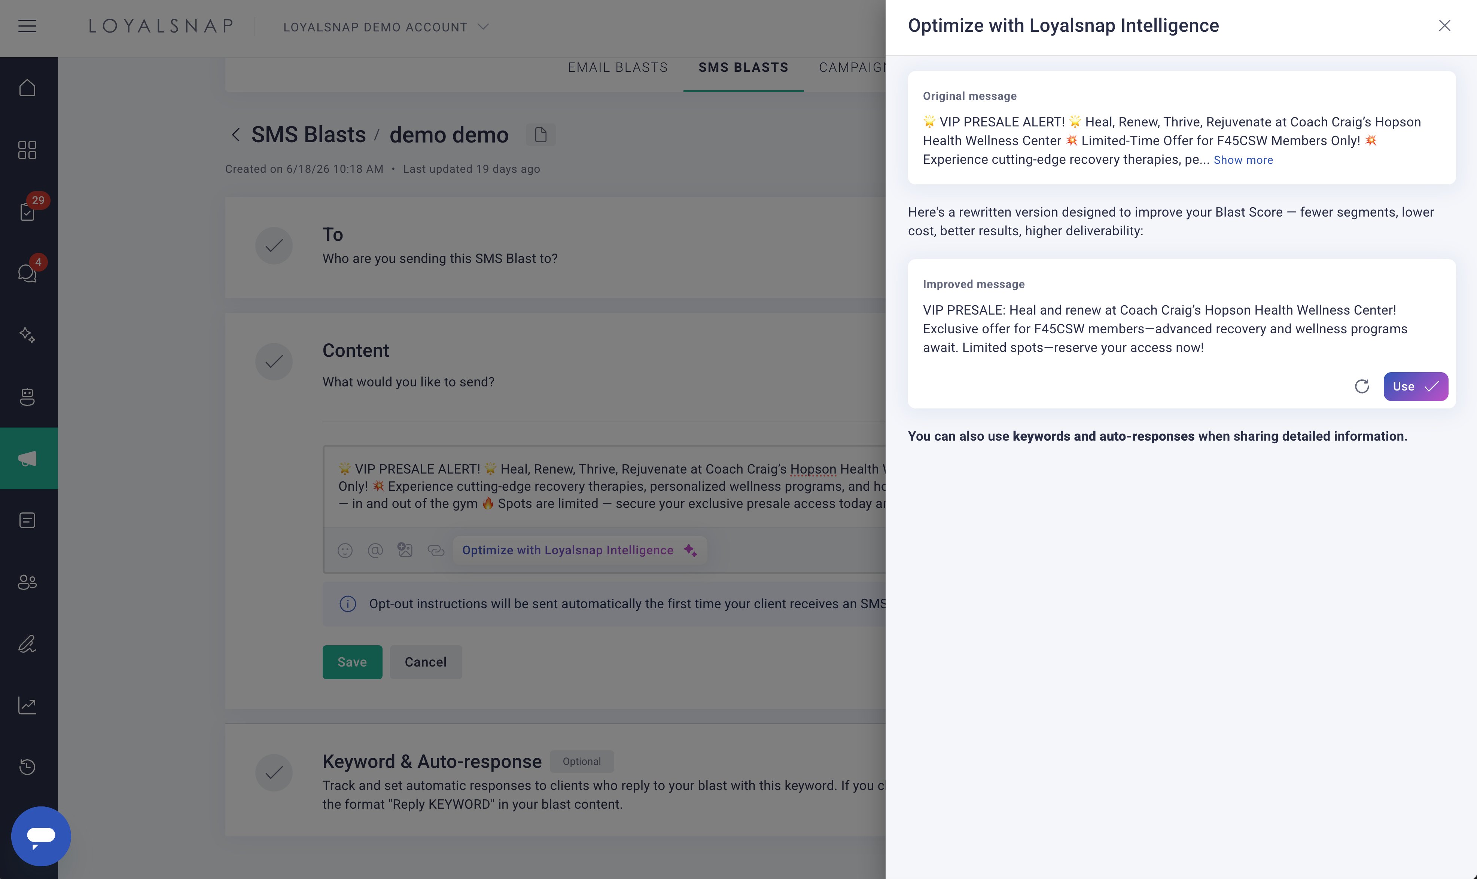This screenshot has height=879, width=1477.
Task: Add an image to the SMS
Action: [405, 550]
